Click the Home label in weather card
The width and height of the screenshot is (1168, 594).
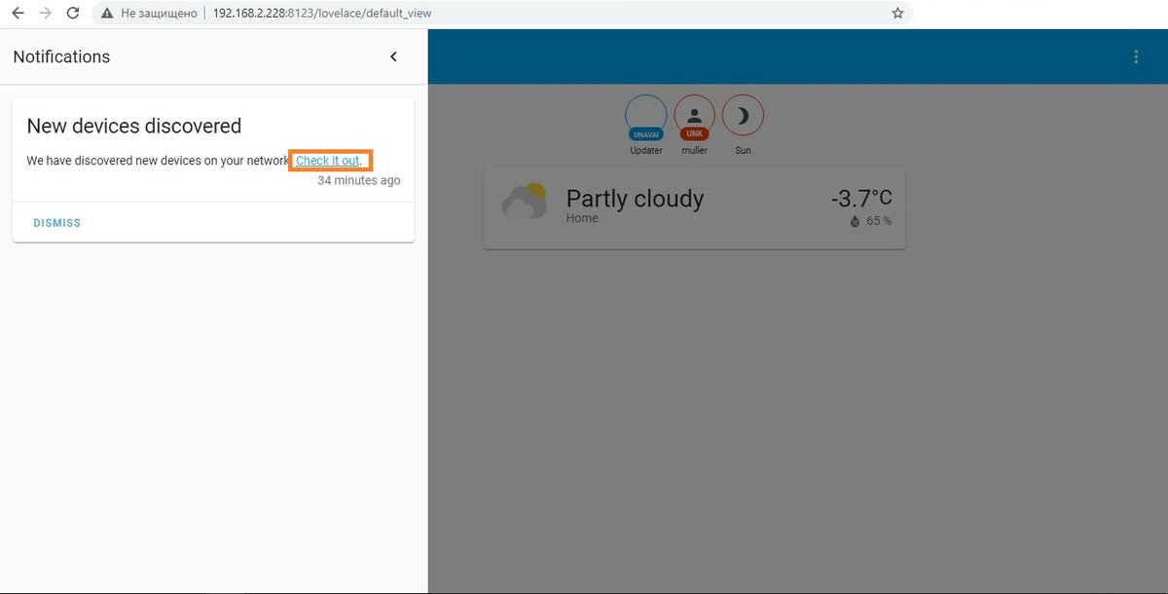(582, 218)
